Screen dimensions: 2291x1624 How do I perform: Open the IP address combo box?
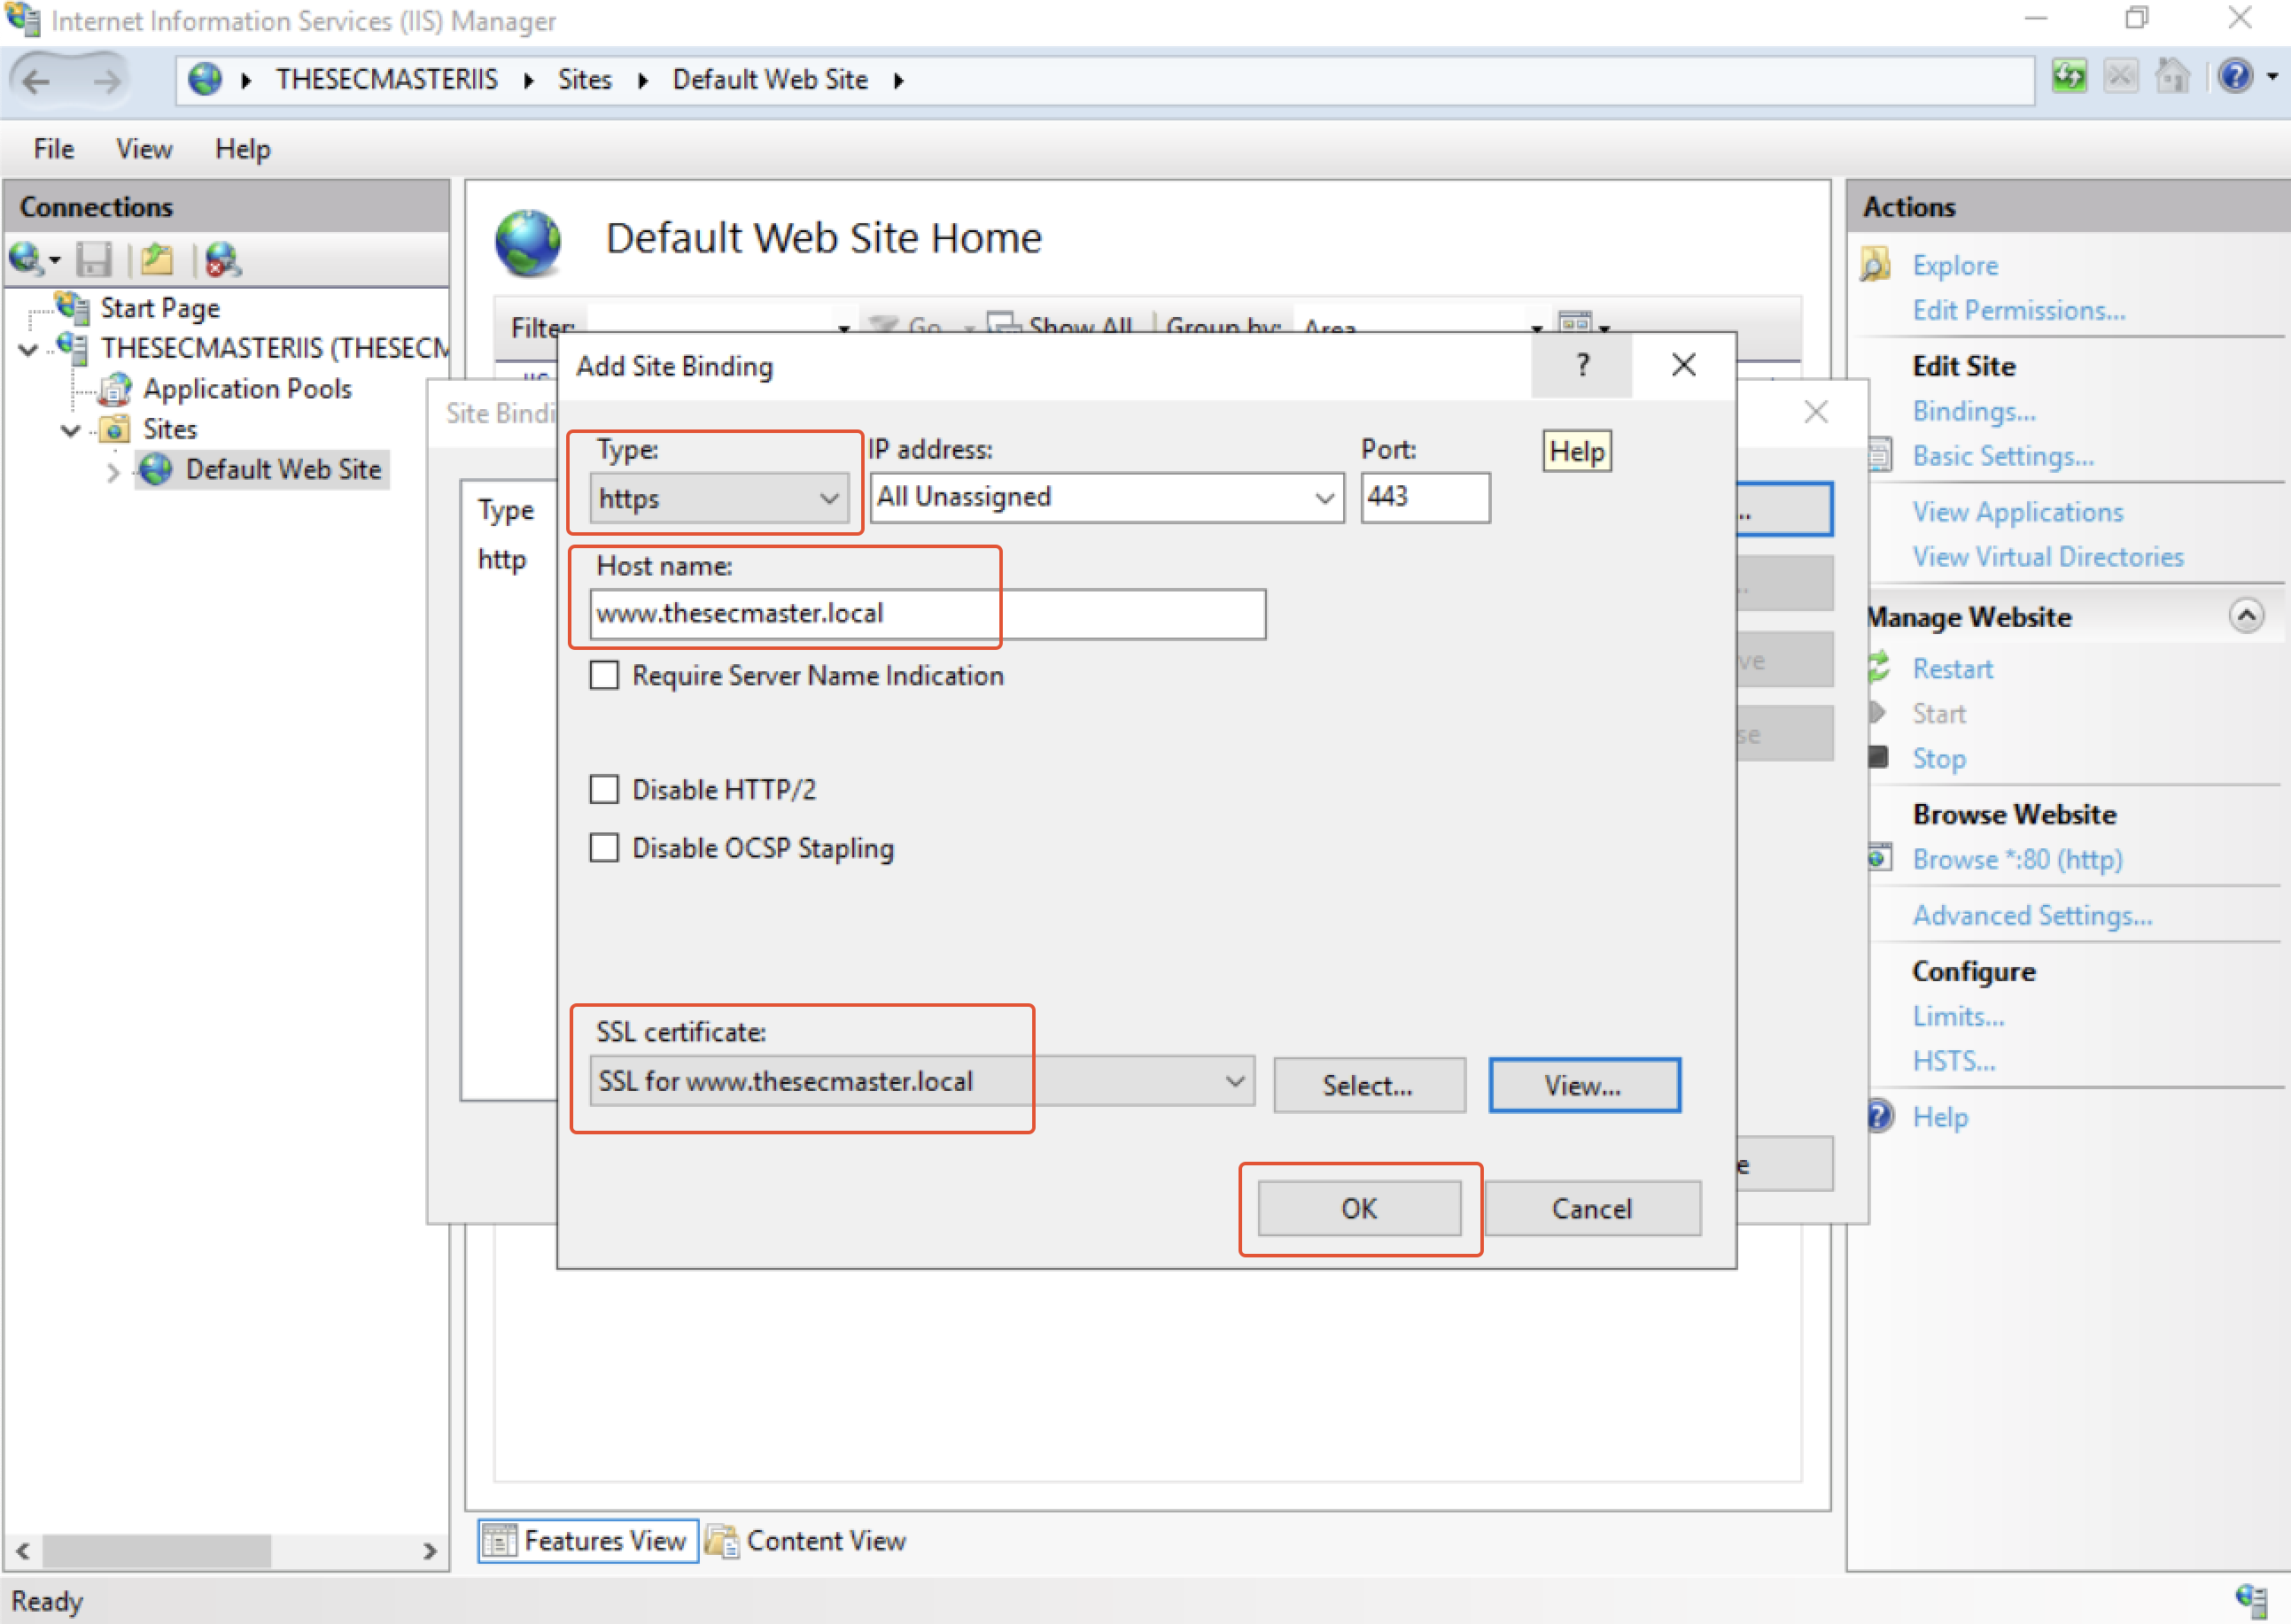[1107, 497]
